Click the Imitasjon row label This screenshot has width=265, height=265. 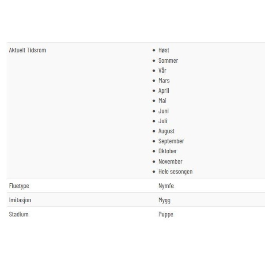(x=20, y=200)
